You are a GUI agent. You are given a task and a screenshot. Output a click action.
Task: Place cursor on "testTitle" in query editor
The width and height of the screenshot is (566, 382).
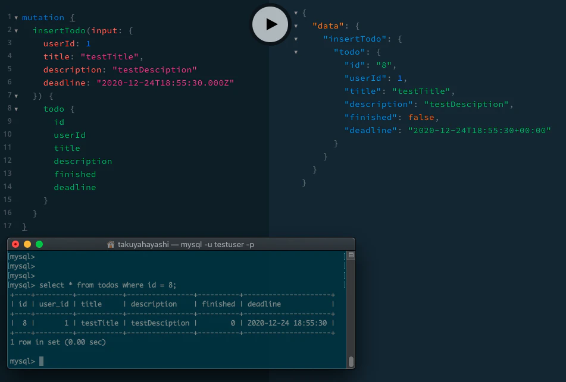click(x=110, y=56)
